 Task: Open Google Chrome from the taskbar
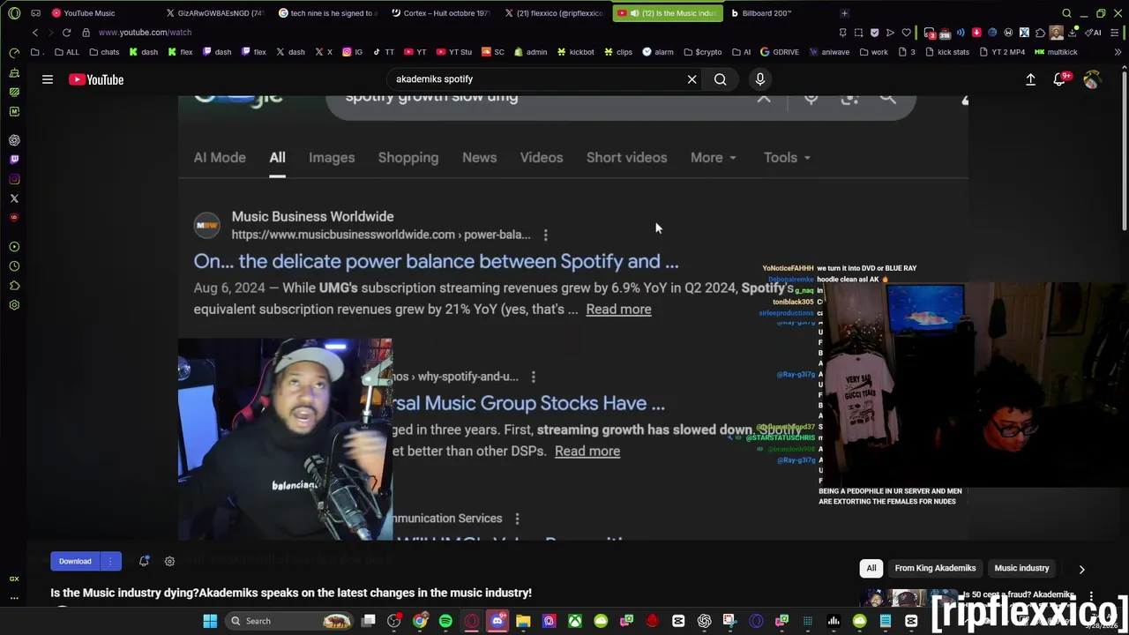(x=420, y=621)
